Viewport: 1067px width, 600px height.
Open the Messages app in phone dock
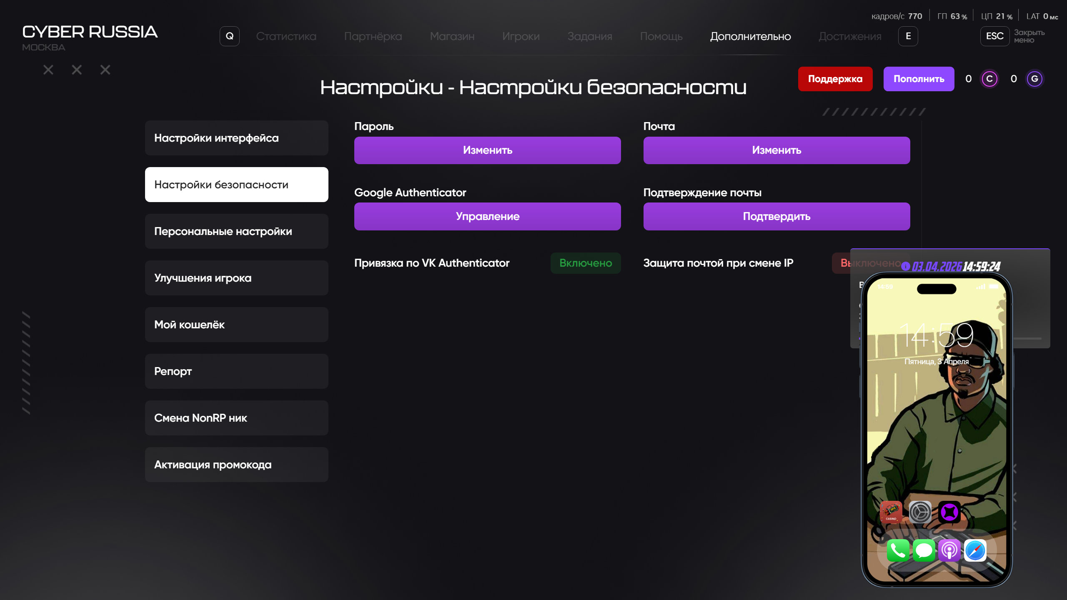(924, 550)
